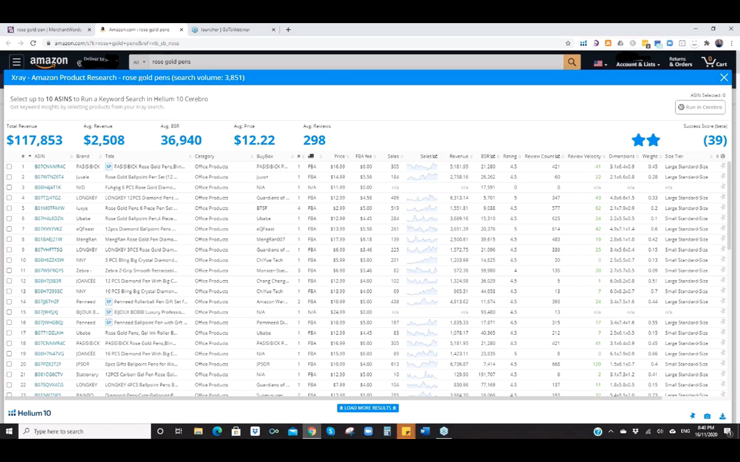Open File Explorer from the taskbar

198,431
